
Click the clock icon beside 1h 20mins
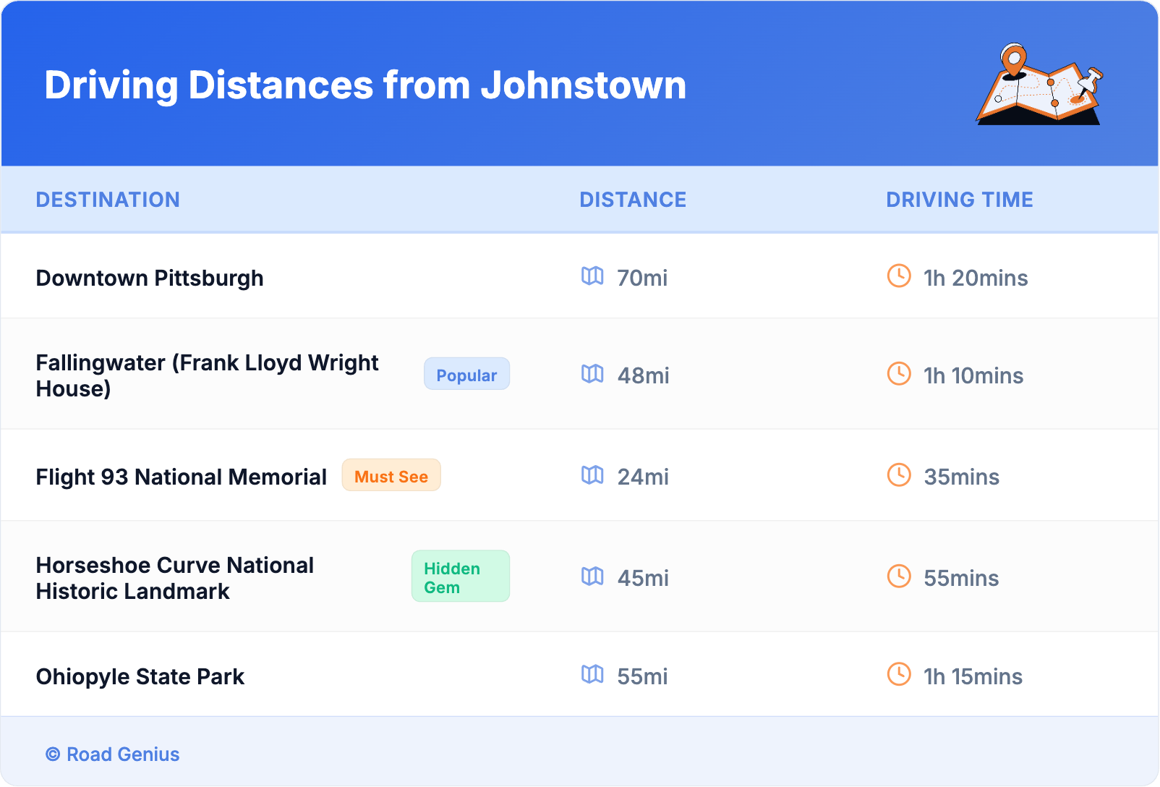(x=899, y=276)
